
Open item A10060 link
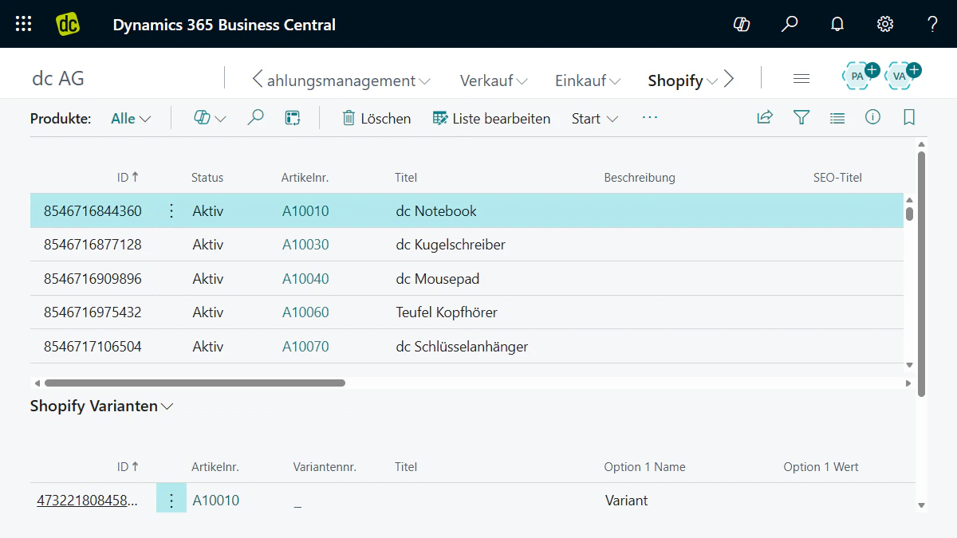(305, 312)
